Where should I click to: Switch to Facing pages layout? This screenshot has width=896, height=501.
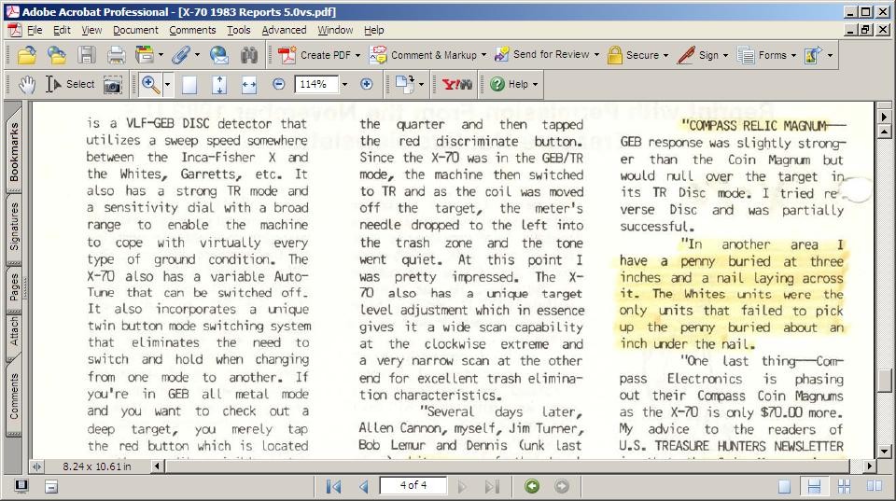875,486
